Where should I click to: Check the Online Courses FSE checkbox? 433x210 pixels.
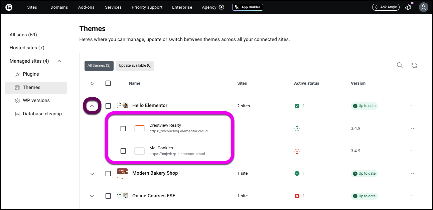pos(108,196)
